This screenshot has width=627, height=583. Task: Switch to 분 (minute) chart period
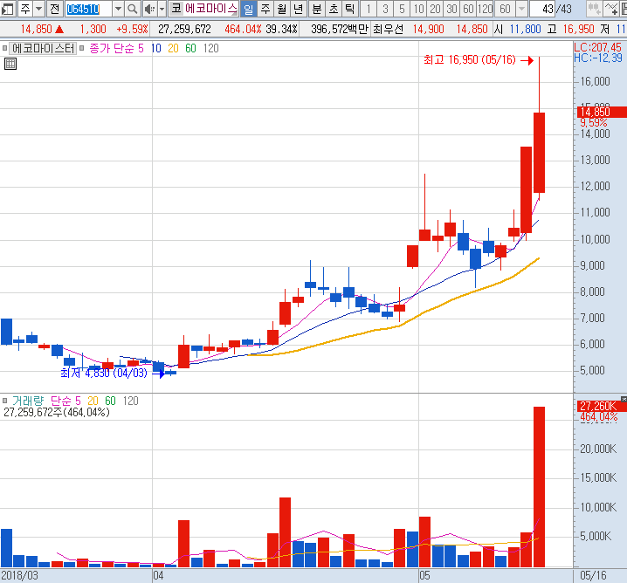[317, 9]
